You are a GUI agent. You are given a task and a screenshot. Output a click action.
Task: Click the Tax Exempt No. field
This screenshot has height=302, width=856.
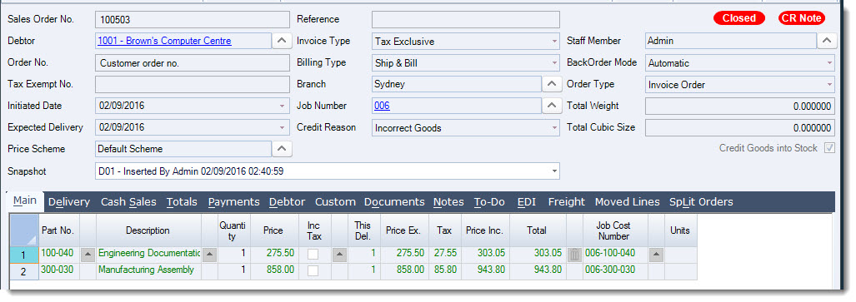193,85
